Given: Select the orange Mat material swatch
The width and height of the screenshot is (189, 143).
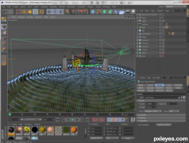Looking at the screenshot, I should point(74,130).
